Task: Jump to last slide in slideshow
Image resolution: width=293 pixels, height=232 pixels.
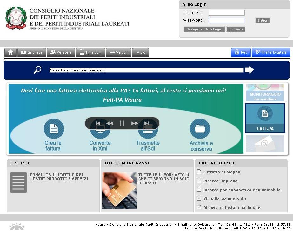Action: (x=147, y=123)
